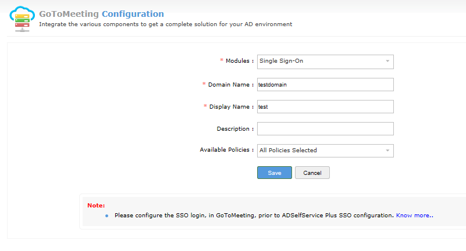
Task: Open the Know more link
Action: 414,216
